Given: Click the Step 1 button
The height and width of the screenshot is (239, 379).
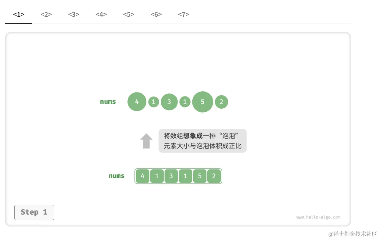Looking at the screenshot, I should pyautogui.click(x=34, y=212).
